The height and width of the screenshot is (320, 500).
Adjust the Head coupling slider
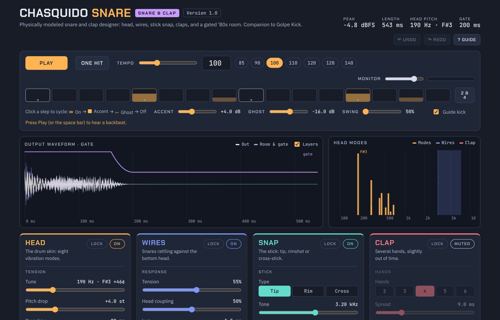click(x=192, y=309)
